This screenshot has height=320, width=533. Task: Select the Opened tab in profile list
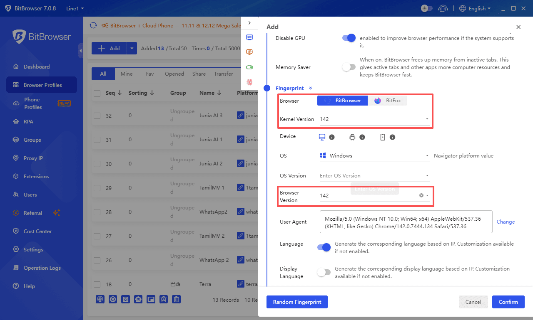(174, 74)
